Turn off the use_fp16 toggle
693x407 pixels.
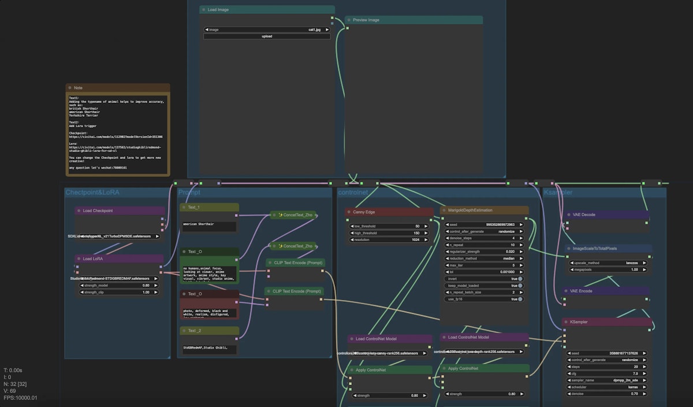click(520, 299)
